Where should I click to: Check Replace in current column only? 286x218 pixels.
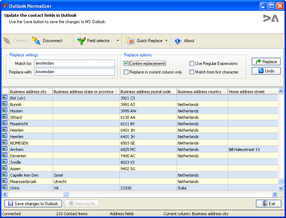coord(126,72)
